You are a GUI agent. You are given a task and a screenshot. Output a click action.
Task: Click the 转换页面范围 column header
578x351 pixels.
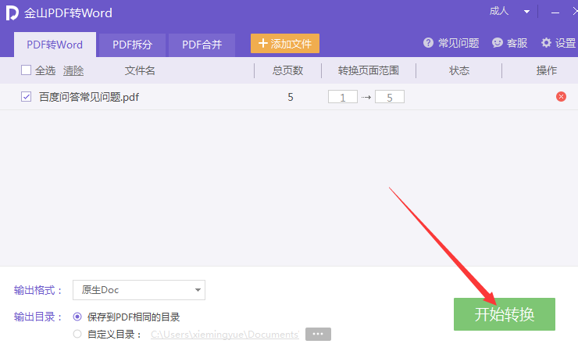[x=369, y=70]
